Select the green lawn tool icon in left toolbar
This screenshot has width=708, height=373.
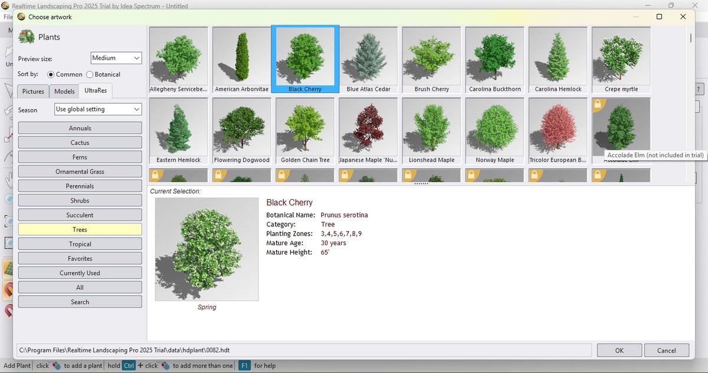pos(8,268)
